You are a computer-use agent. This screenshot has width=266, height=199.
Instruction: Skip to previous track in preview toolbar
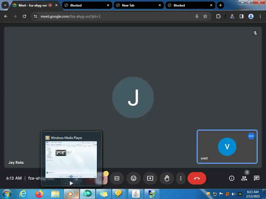coord(65,183)
